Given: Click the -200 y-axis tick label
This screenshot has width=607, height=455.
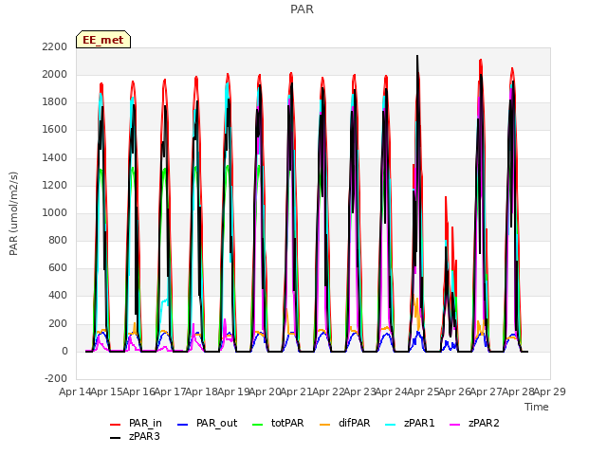Looking at the screenshot, I should (x=56, y=379).
